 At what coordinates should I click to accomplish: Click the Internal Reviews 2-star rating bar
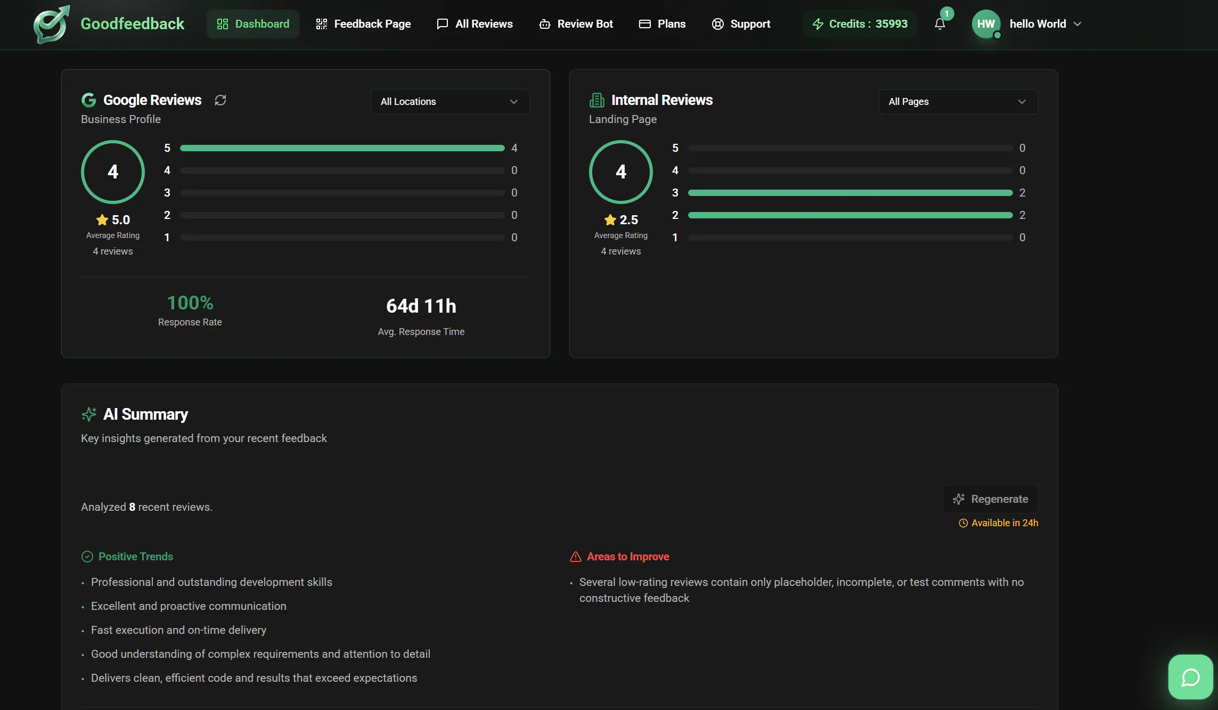[x=851, y=215]
